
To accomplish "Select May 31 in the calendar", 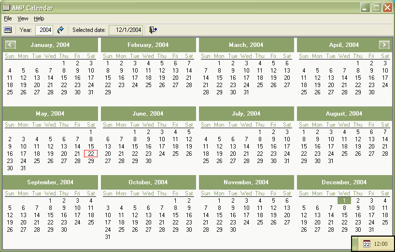I will (x=23, y=168).
